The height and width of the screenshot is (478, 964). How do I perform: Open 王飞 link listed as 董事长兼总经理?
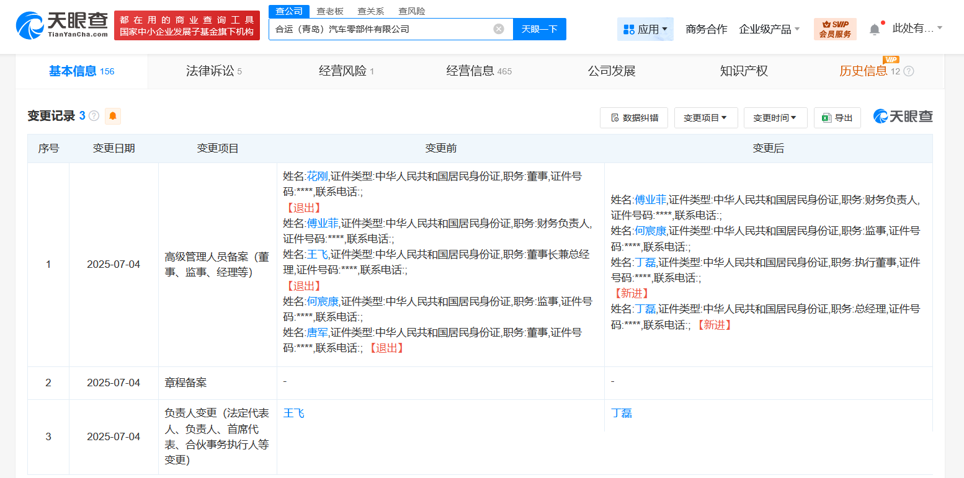click(317, 254)
